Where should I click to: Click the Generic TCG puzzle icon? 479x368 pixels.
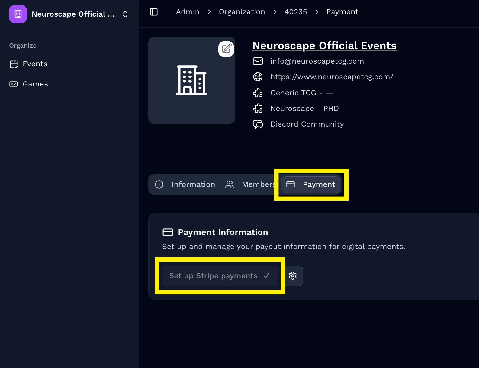(x=258, y=93)
